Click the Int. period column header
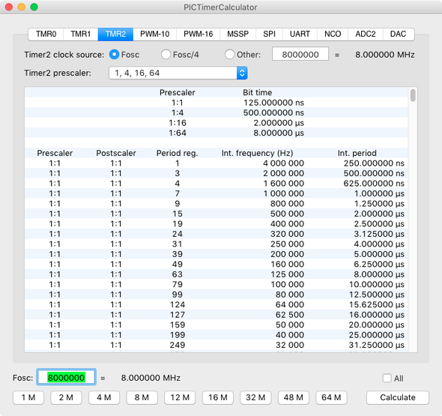 [357, 153]
